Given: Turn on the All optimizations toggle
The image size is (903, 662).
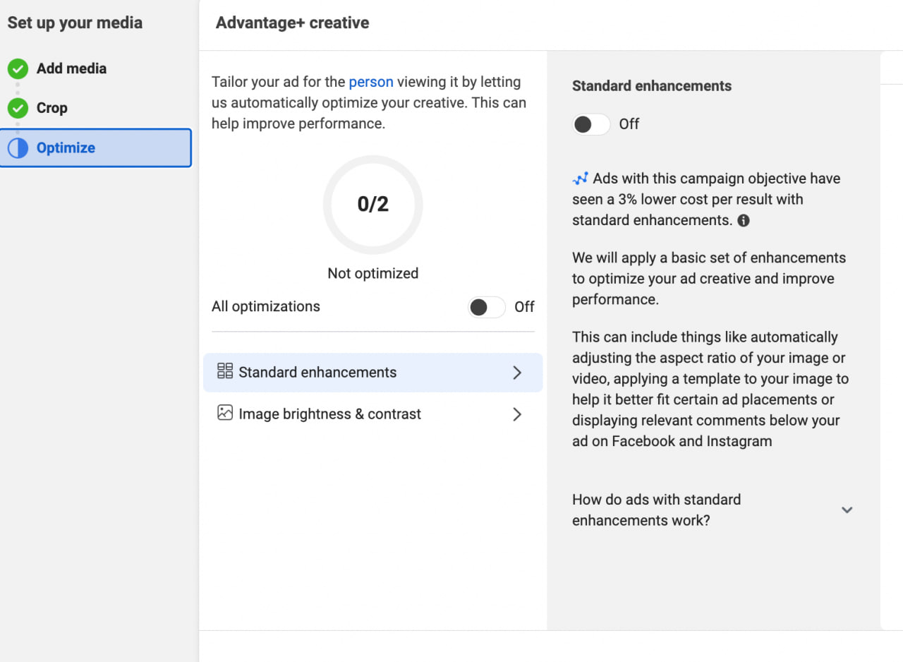Looking at the screenshot, I should [x=487, y=307].
